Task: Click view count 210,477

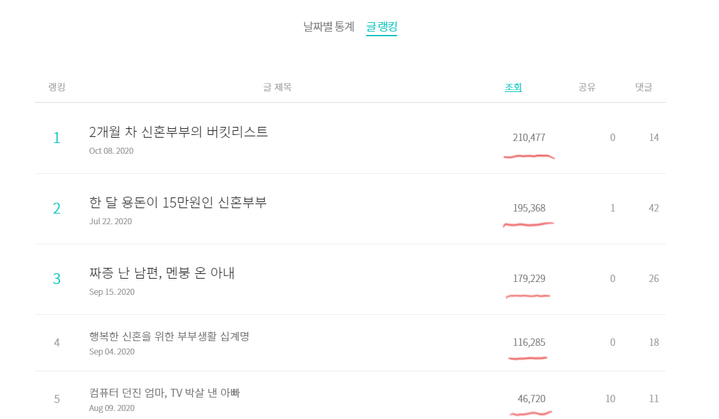Action: coord(529,138)
